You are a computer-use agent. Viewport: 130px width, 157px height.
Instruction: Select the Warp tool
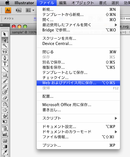coord(5,116)
